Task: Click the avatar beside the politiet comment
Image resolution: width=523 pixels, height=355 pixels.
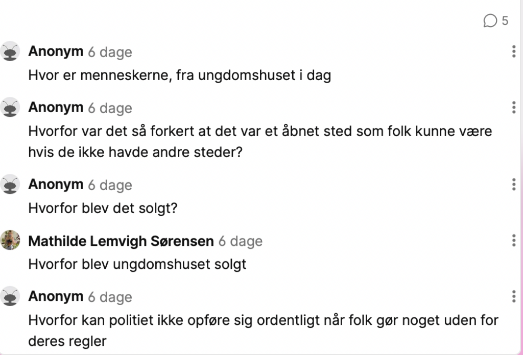Action: pos(10,296)
